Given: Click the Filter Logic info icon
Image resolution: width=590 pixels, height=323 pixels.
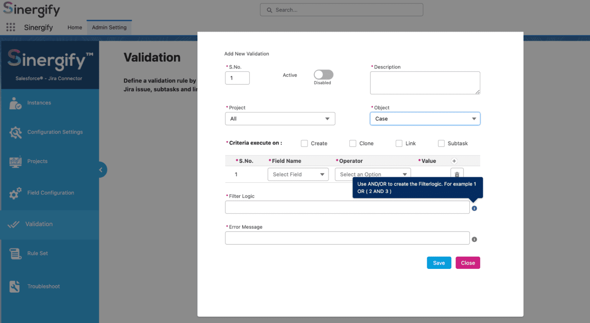Looking at the screenshot, I should click(474, 208).
